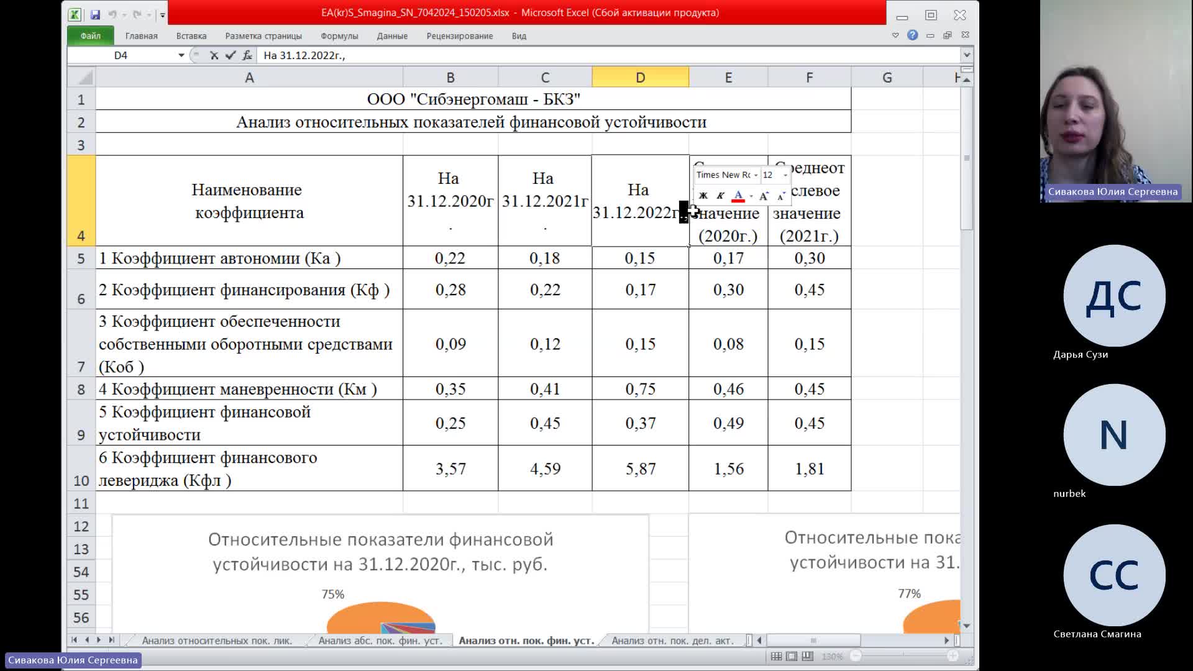The width and height of the screenshot is (1193, 671).
Task: Click the cell value 0,75
Action: [640, 389]
